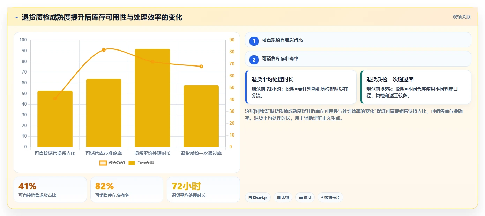Open the 退货质检一次通过率 card

[x=416, y=87]
